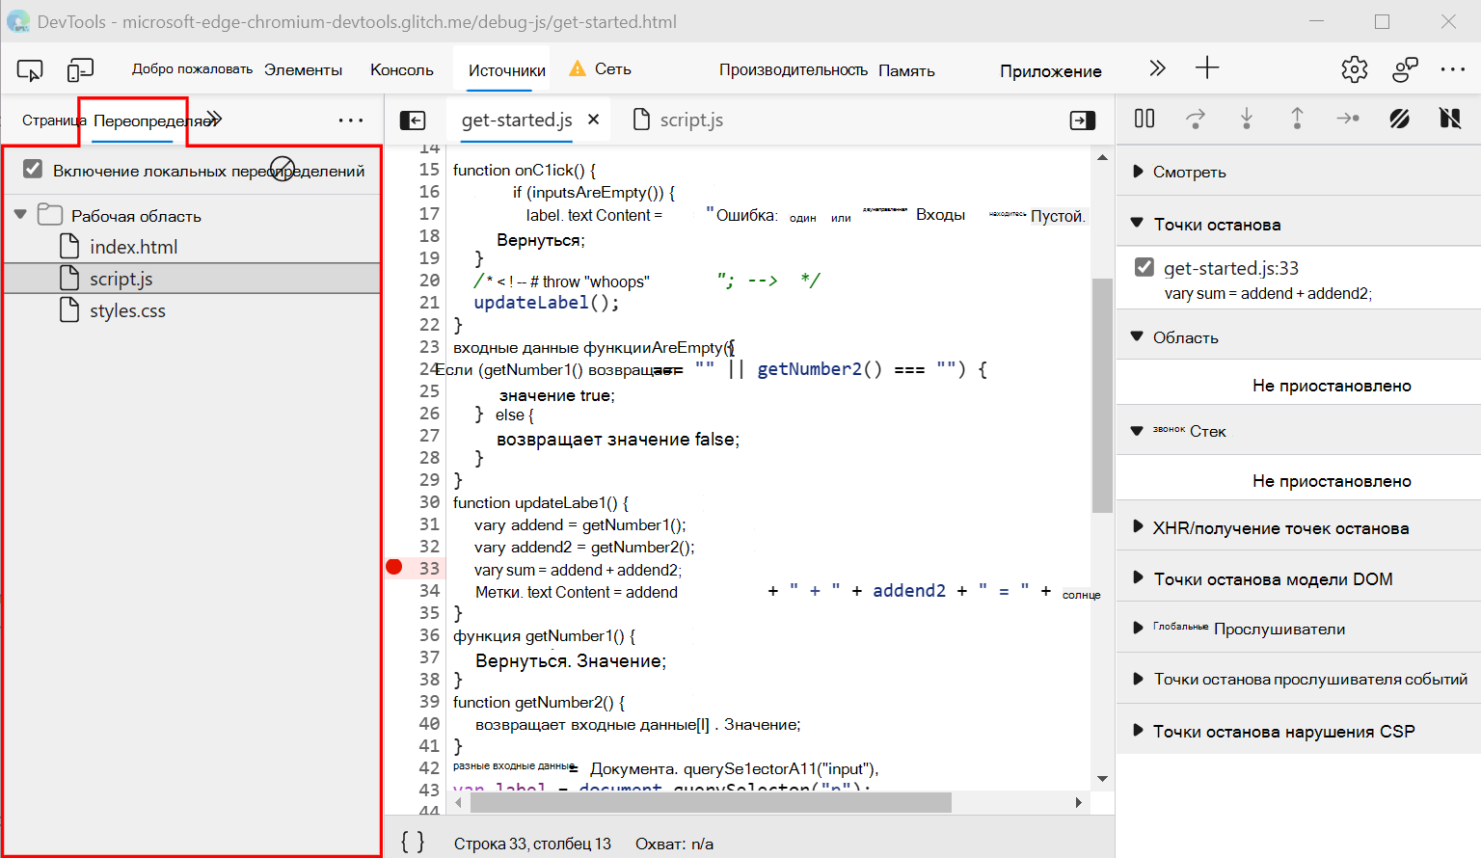Expand the Смотреть watch section
The image size is (1481, 858).
1138,172
